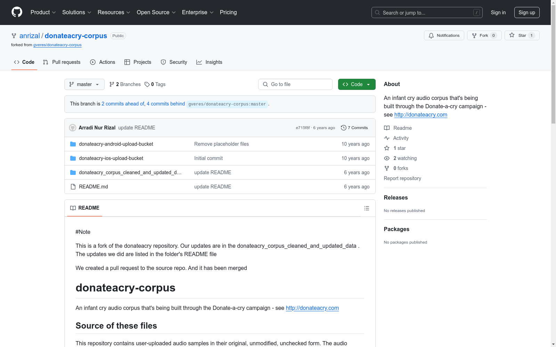This screenshot has width=556, height=347.
Task: Click the bell icon in Notifications
Action: [431, 35]
